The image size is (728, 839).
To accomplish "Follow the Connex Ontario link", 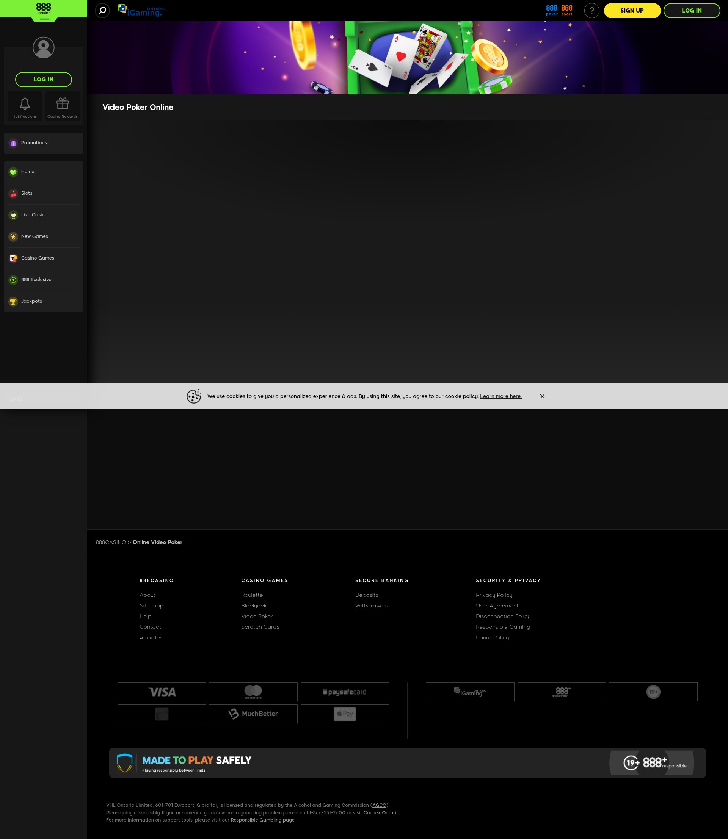I will (381, 812).
